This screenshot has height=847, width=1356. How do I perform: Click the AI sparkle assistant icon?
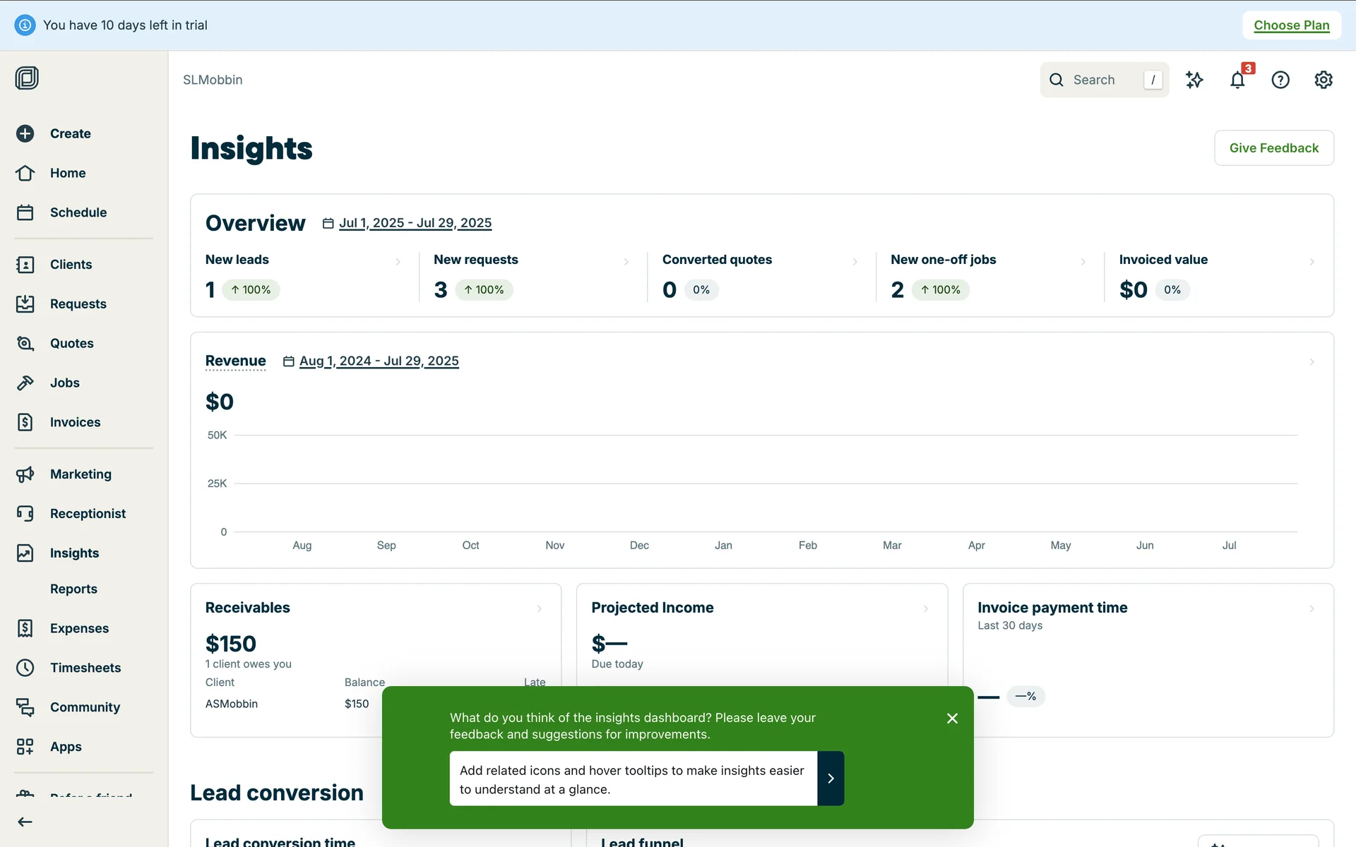pyautogui.click(x=1194, y=80)
